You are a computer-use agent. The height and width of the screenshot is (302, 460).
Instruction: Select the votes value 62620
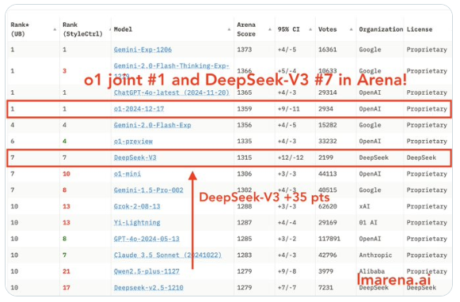click(x=328, y=206)
